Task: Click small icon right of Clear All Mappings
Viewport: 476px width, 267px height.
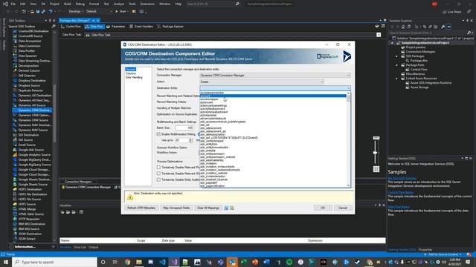Action: (226, 208)
